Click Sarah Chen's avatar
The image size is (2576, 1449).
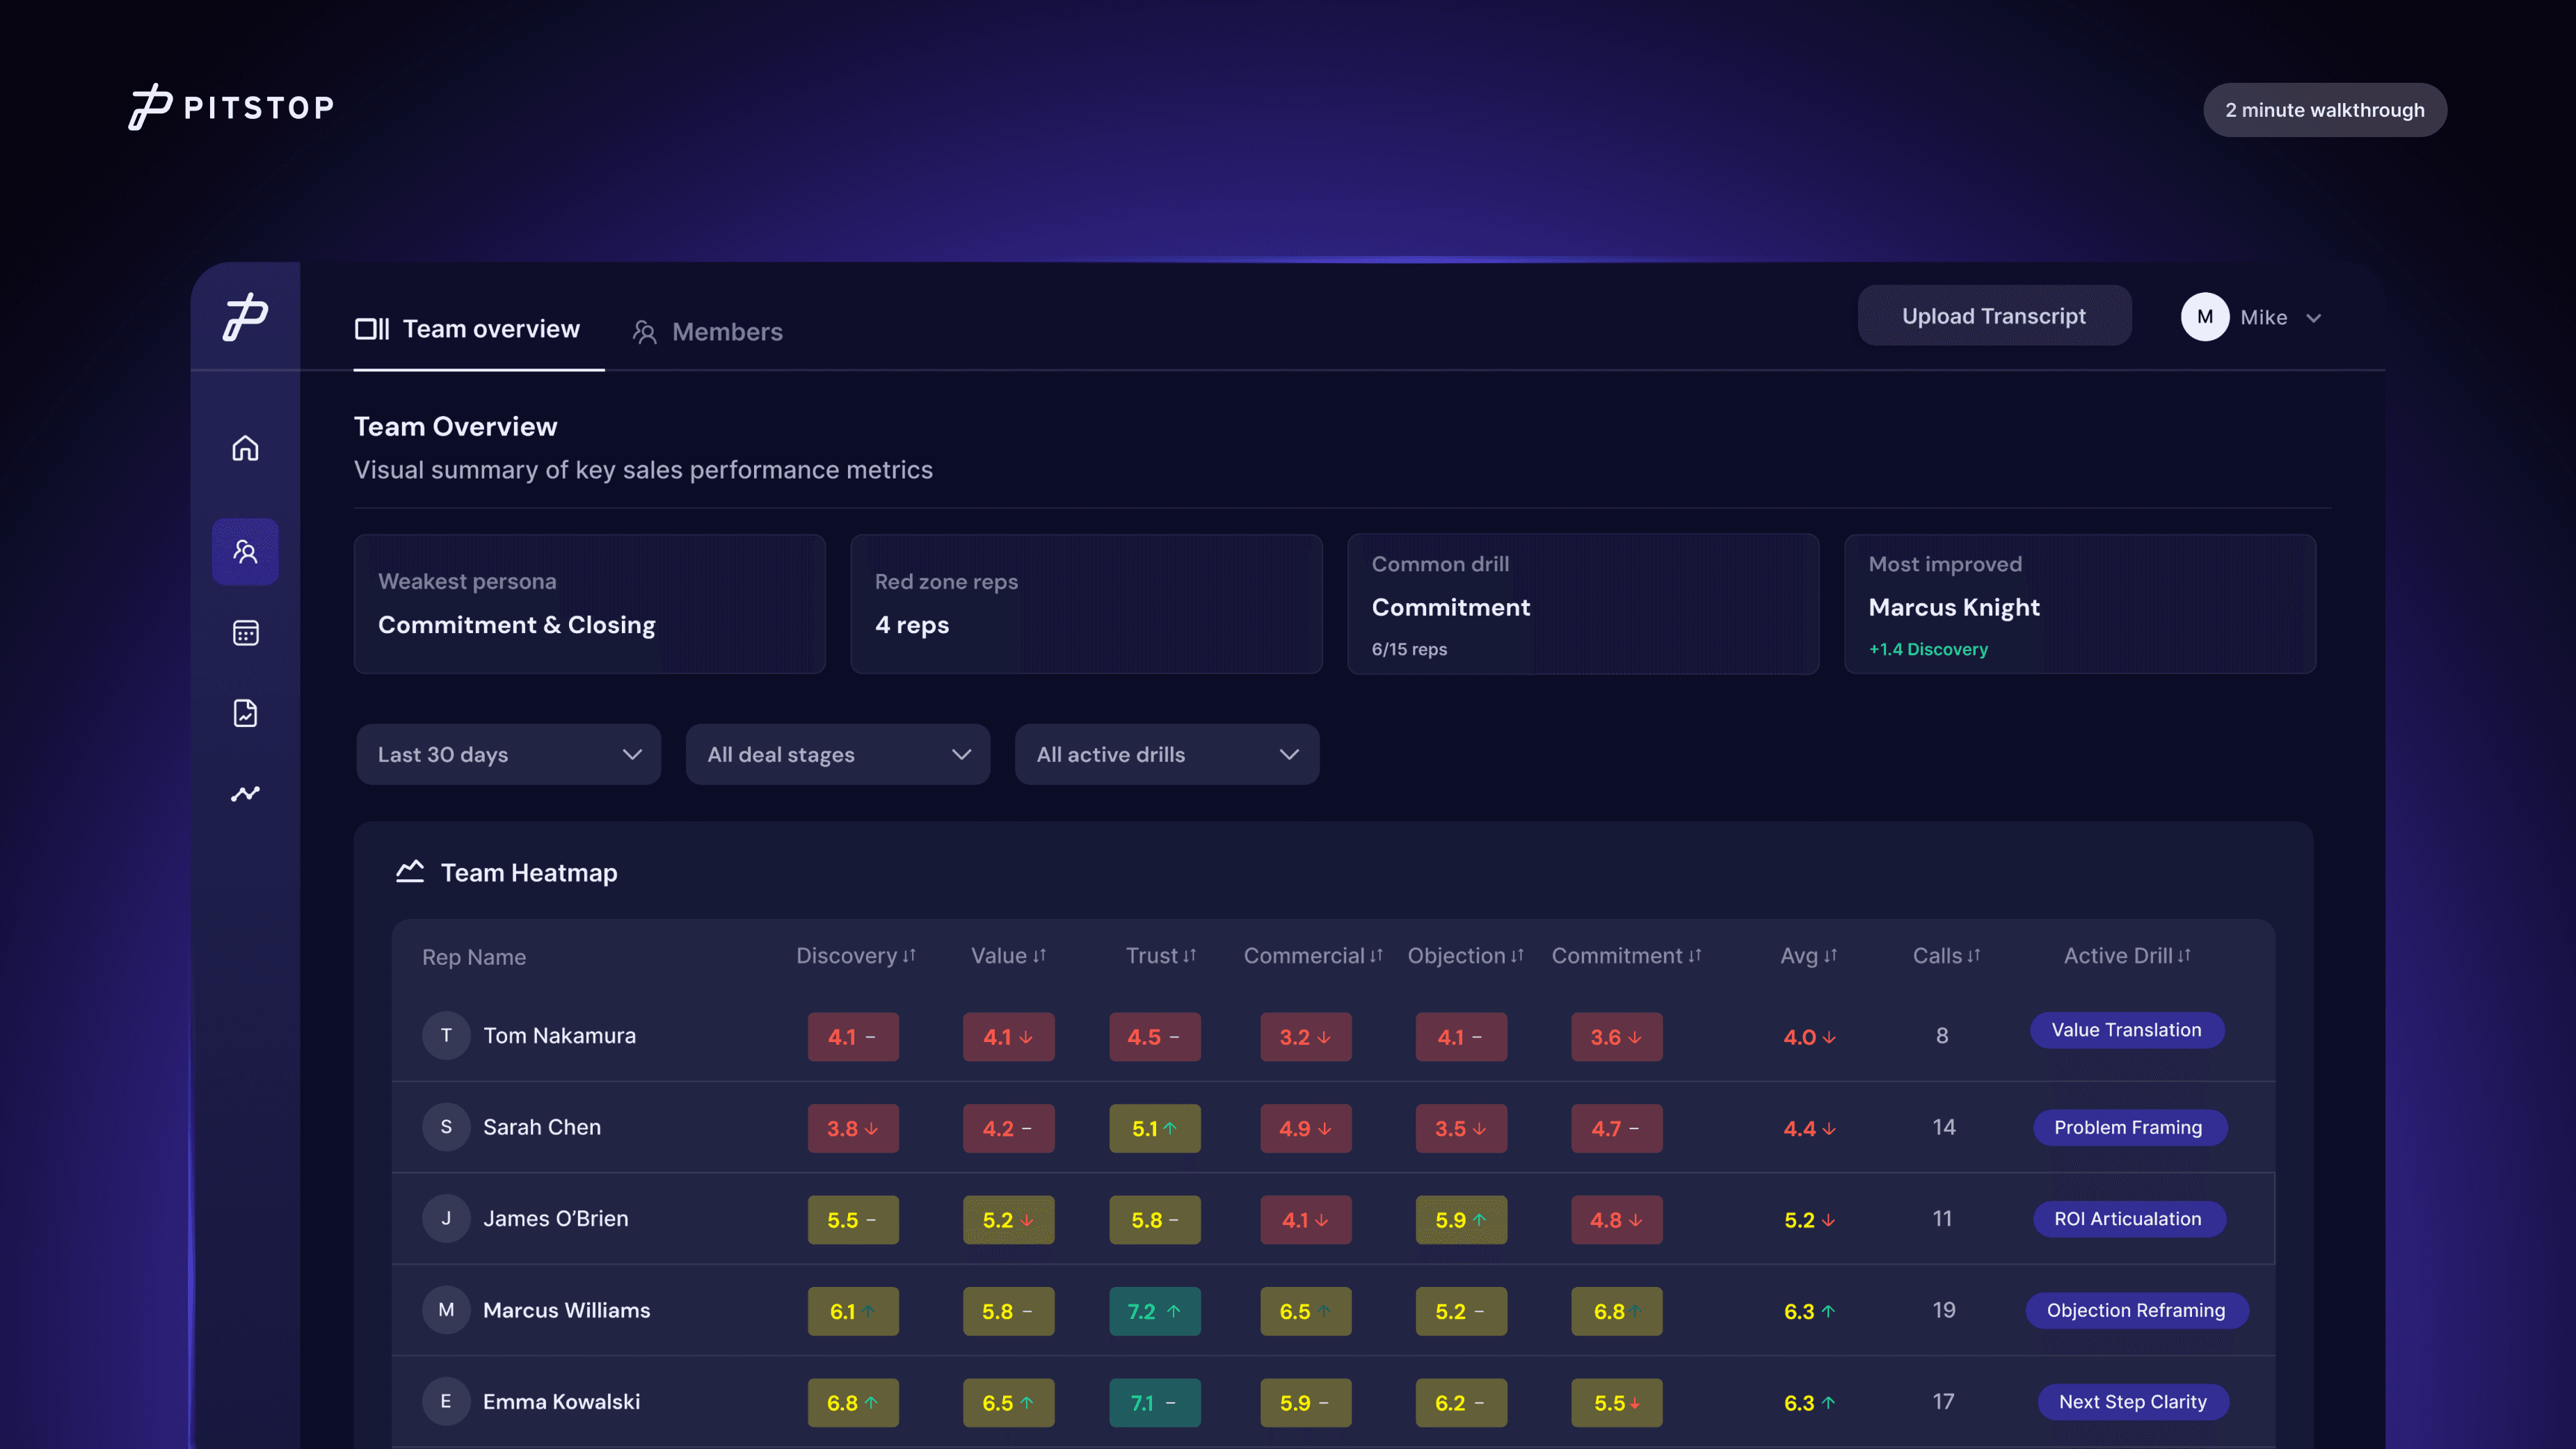coord(446,1127)
